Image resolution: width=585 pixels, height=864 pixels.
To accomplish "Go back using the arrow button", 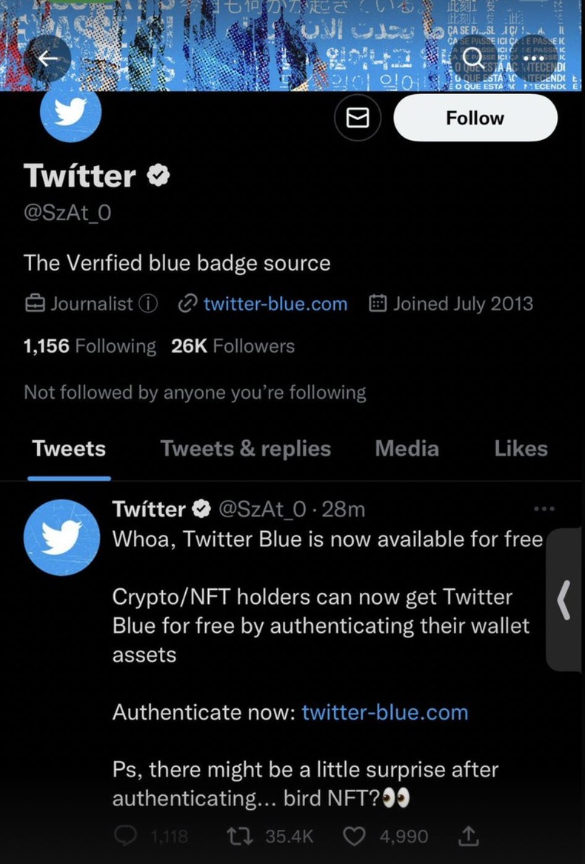I will (x=49, y=58).
